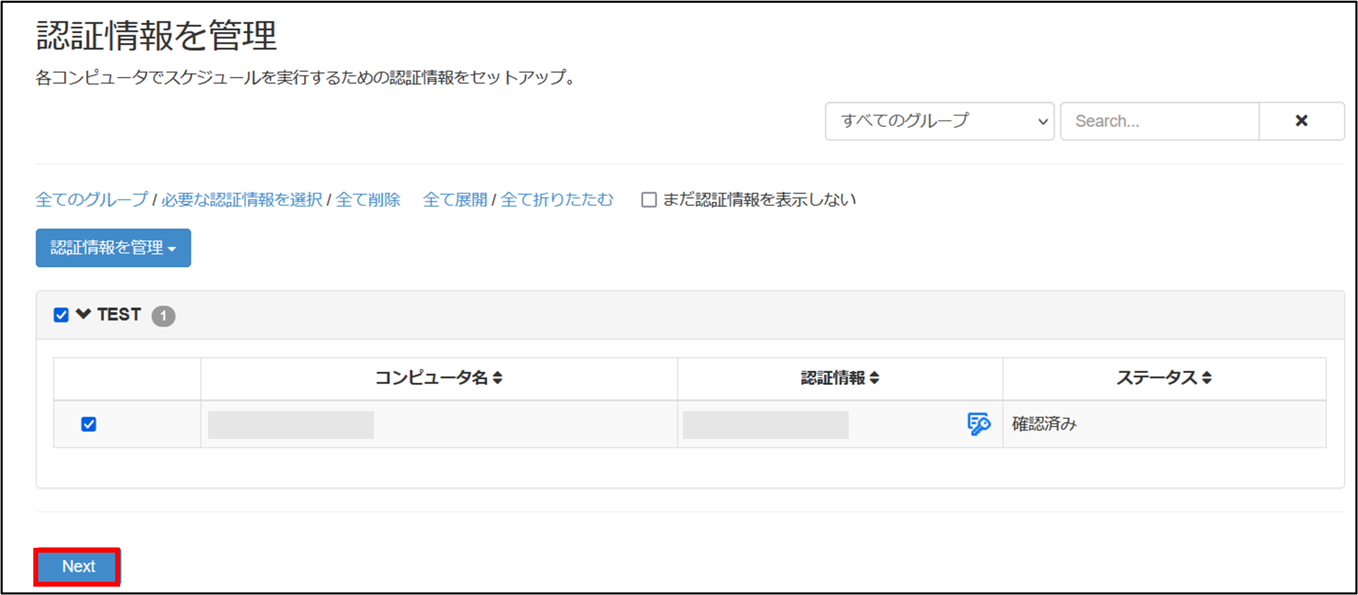Collapse the TEST group chevron
The height and width of the screenshot is (595, 1358).
click(x=83, y=314)
